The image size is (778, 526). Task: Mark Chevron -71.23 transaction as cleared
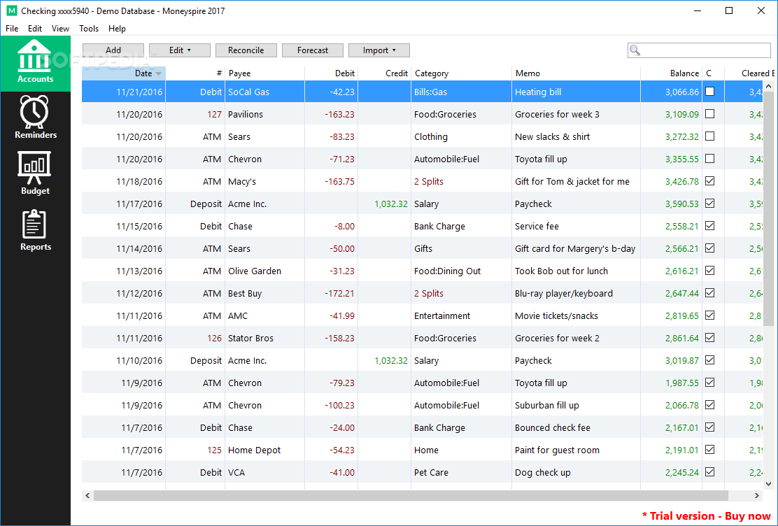tap(710, 158)
